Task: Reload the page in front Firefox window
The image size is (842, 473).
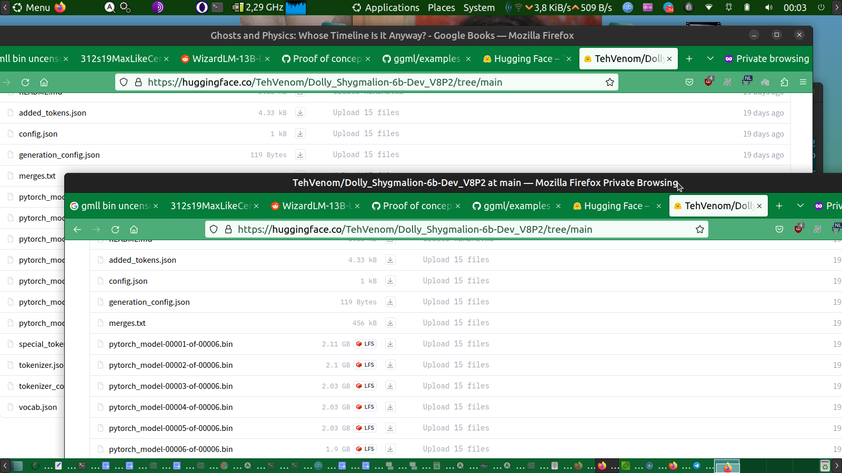Action: tap(115, 229)
